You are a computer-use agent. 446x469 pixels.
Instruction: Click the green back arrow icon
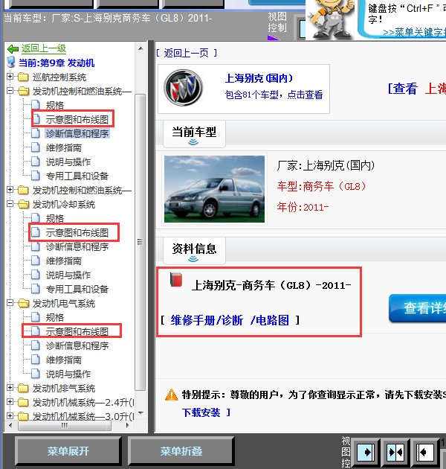coord(13,48)
